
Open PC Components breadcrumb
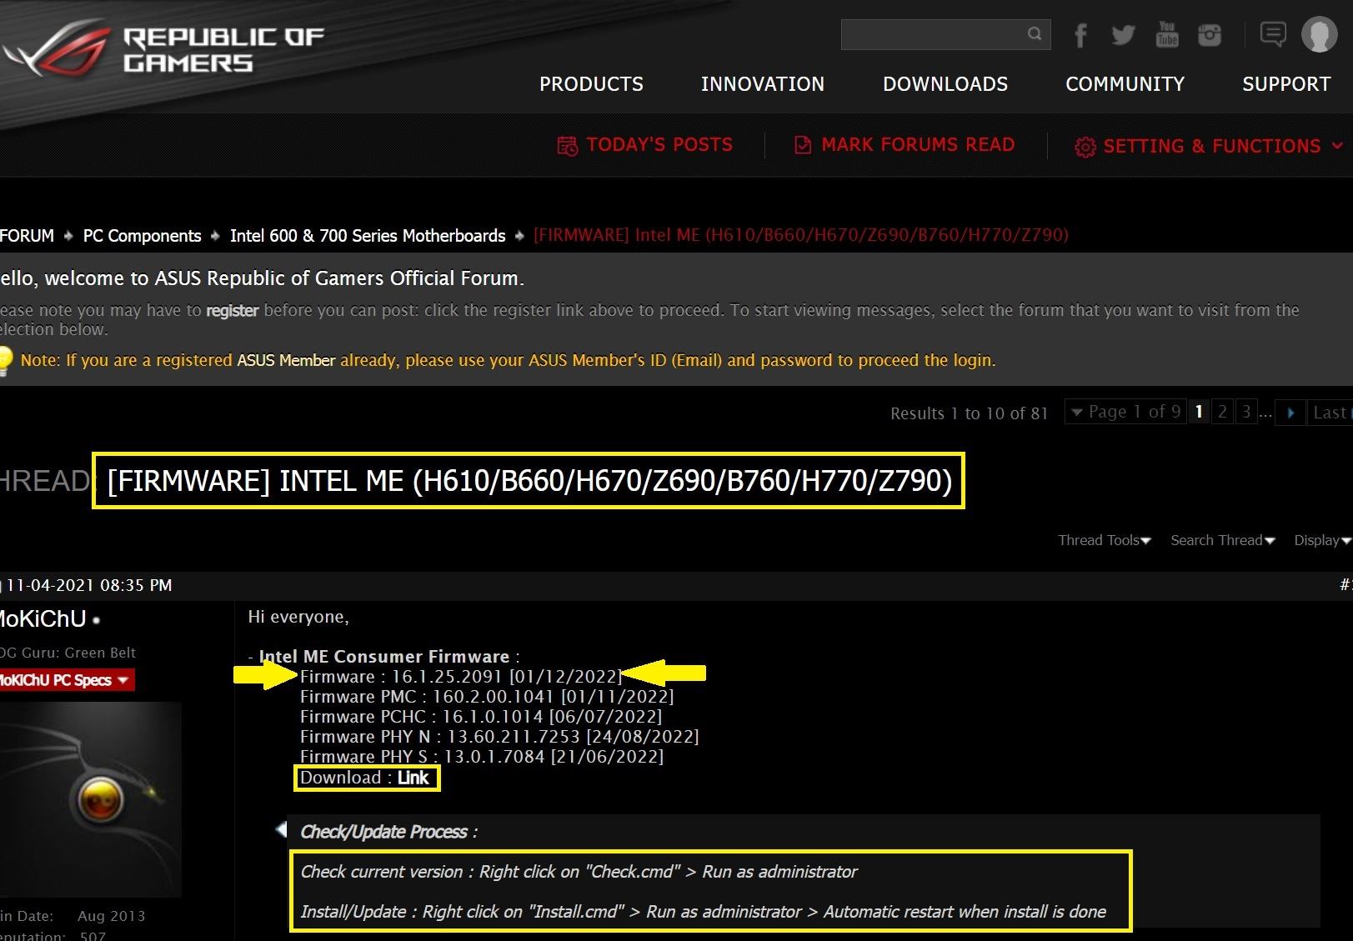pos(142,236)
